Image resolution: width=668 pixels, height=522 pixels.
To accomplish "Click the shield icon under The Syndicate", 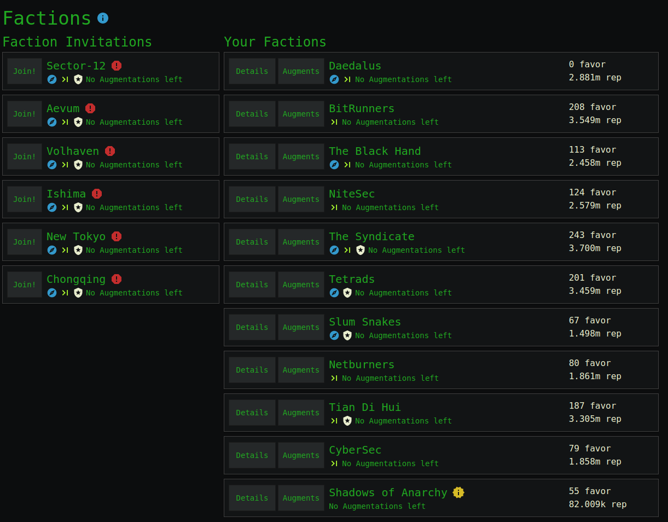I will click(x=361, y=250).
